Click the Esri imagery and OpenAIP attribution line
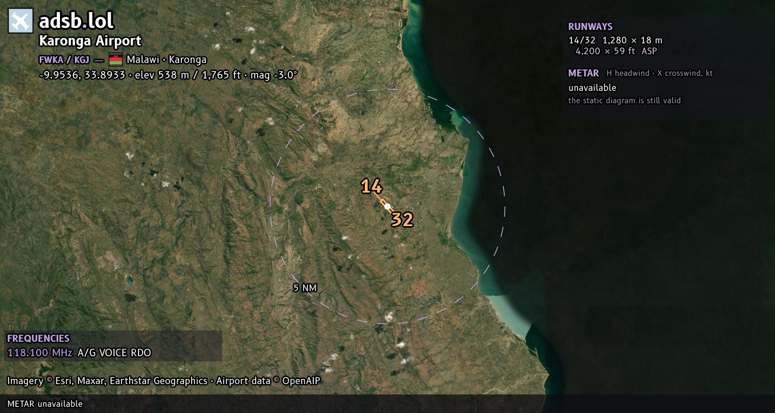This screenshot has height=413, width=775. pos(164,381)
